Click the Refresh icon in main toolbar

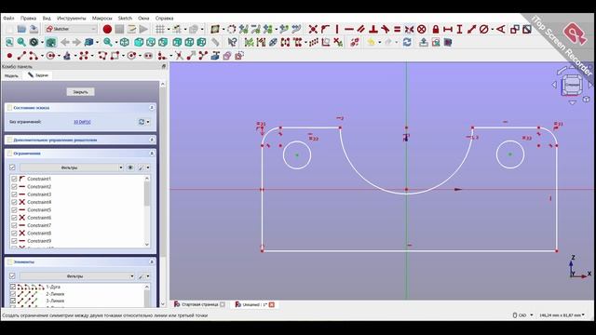(407, 43)
